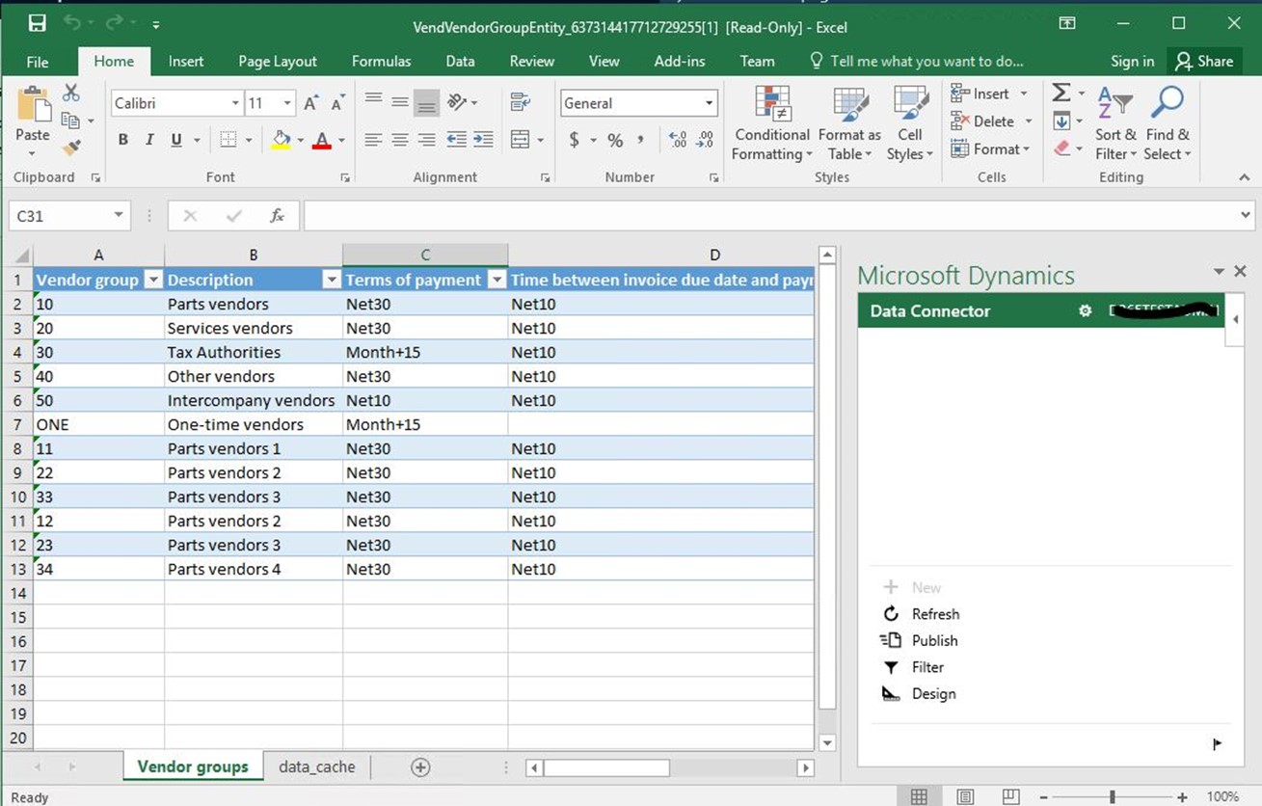Open Data Connector settings gear
Screen dimensions: 1262x806
click(1085, 310)
